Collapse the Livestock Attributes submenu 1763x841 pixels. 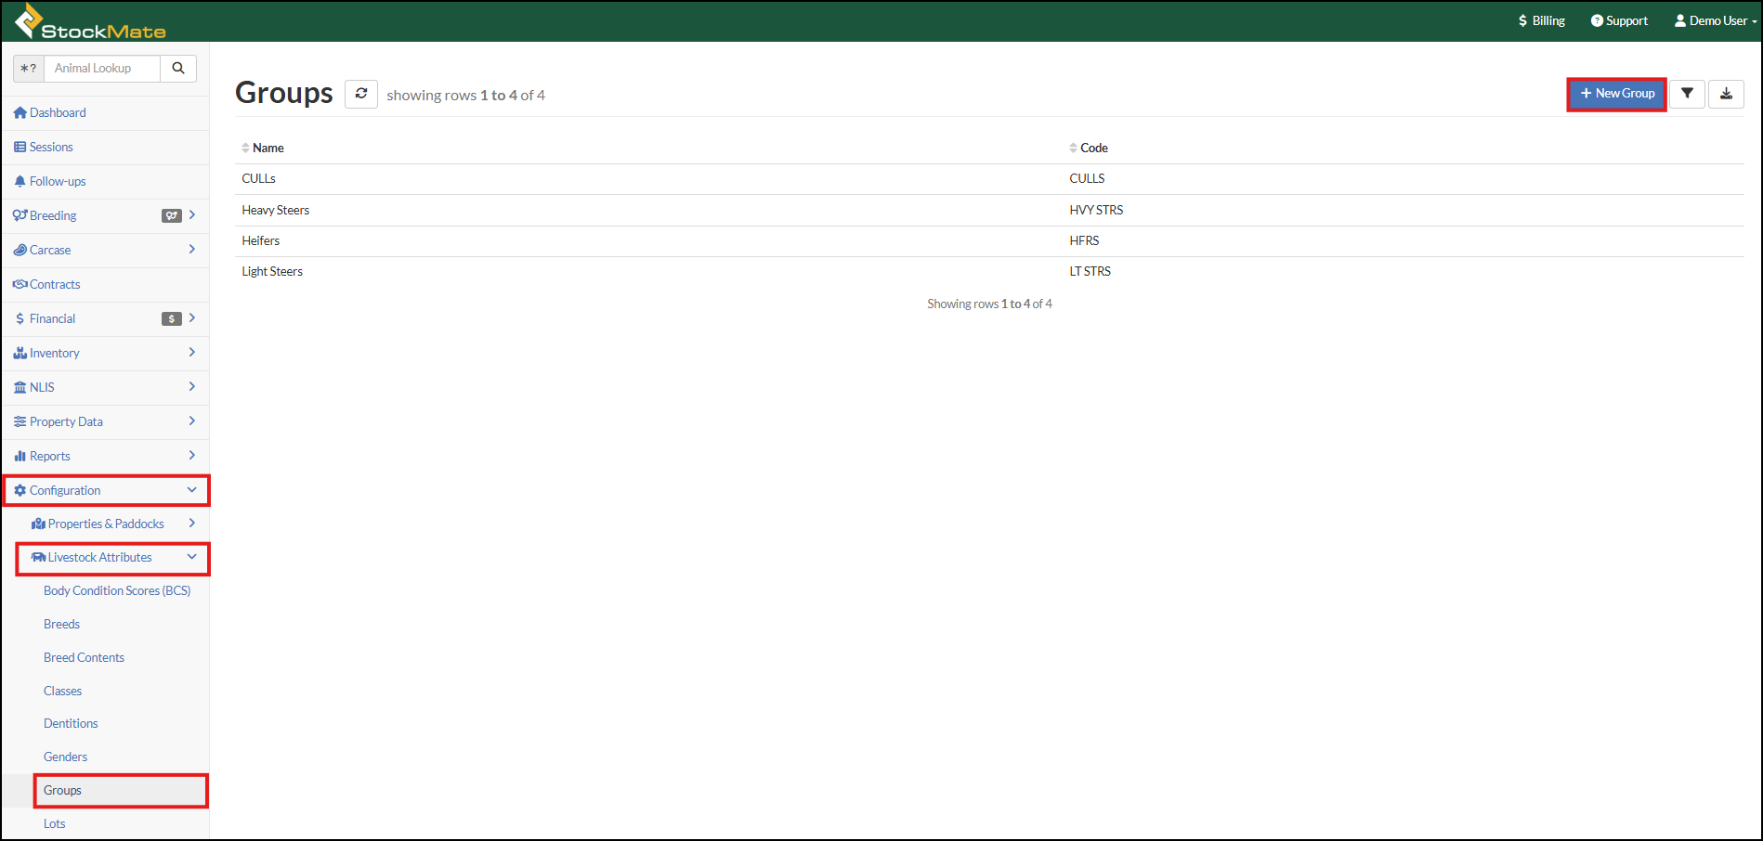click(113, 557)
